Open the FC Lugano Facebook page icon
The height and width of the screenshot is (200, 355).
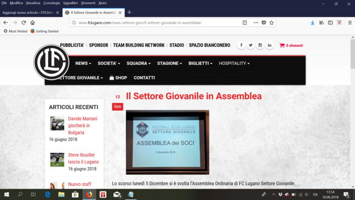click(241, 45)
